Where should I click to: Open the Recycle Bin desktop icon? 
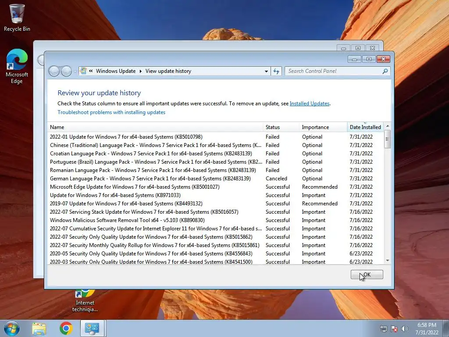(17, 17)
